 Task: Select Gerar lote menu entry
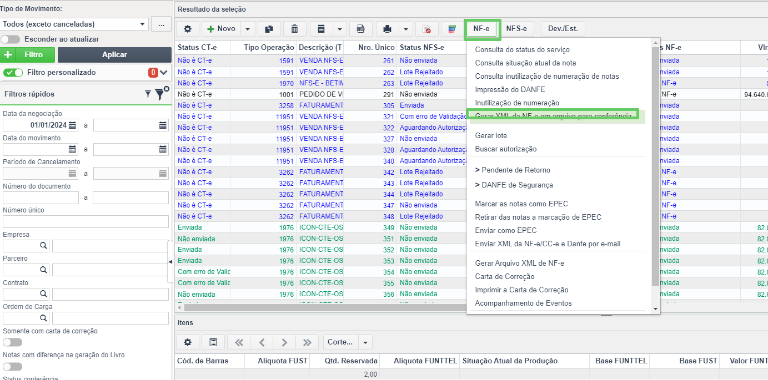coord(491,135)
